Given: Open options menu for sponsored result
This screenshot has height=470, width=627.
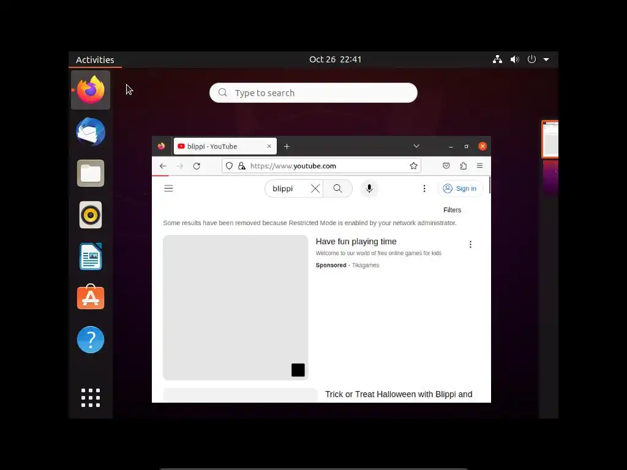Looking at the screenshot, I should point(470,244).
